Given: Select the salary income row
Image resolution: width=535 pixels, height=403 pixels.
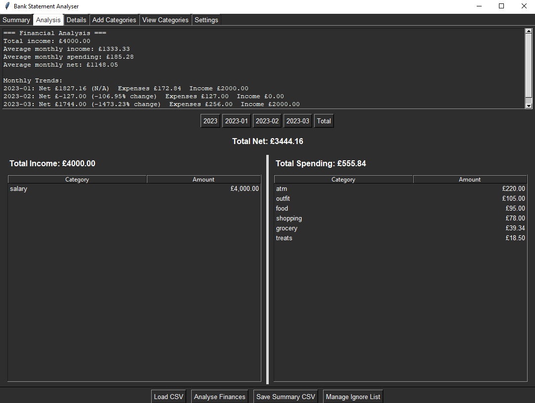Looking at the screenshot, I should (x=134, y=189).
